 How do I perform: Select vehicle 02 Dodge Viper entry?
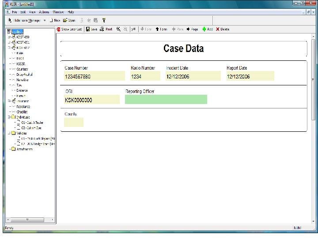click(x=38, y=144)
